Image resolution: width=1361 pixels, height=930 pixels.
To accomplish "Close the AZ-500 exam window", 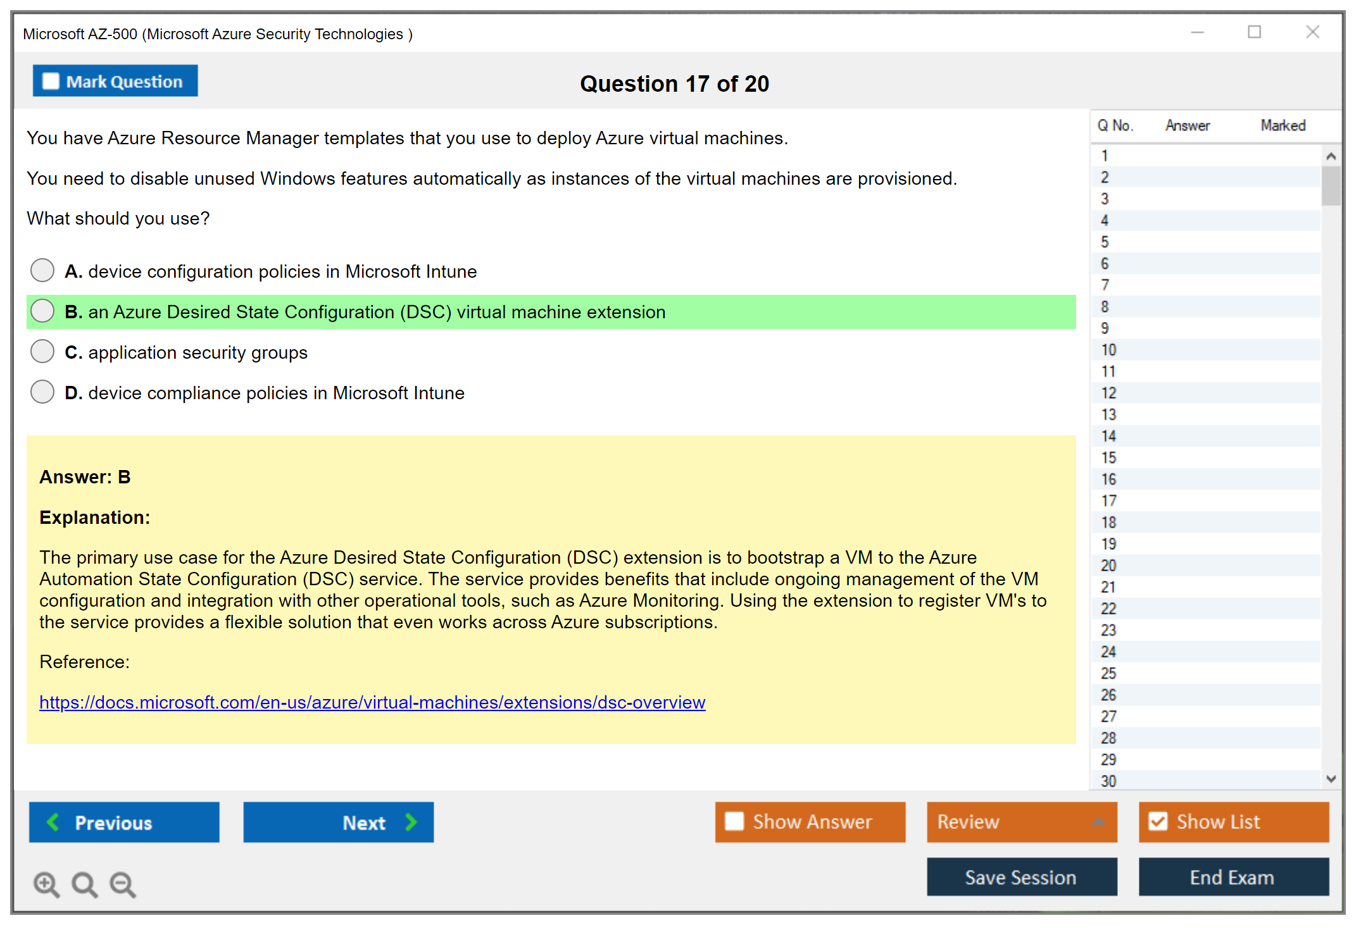I will click(x=1312, y=32).
